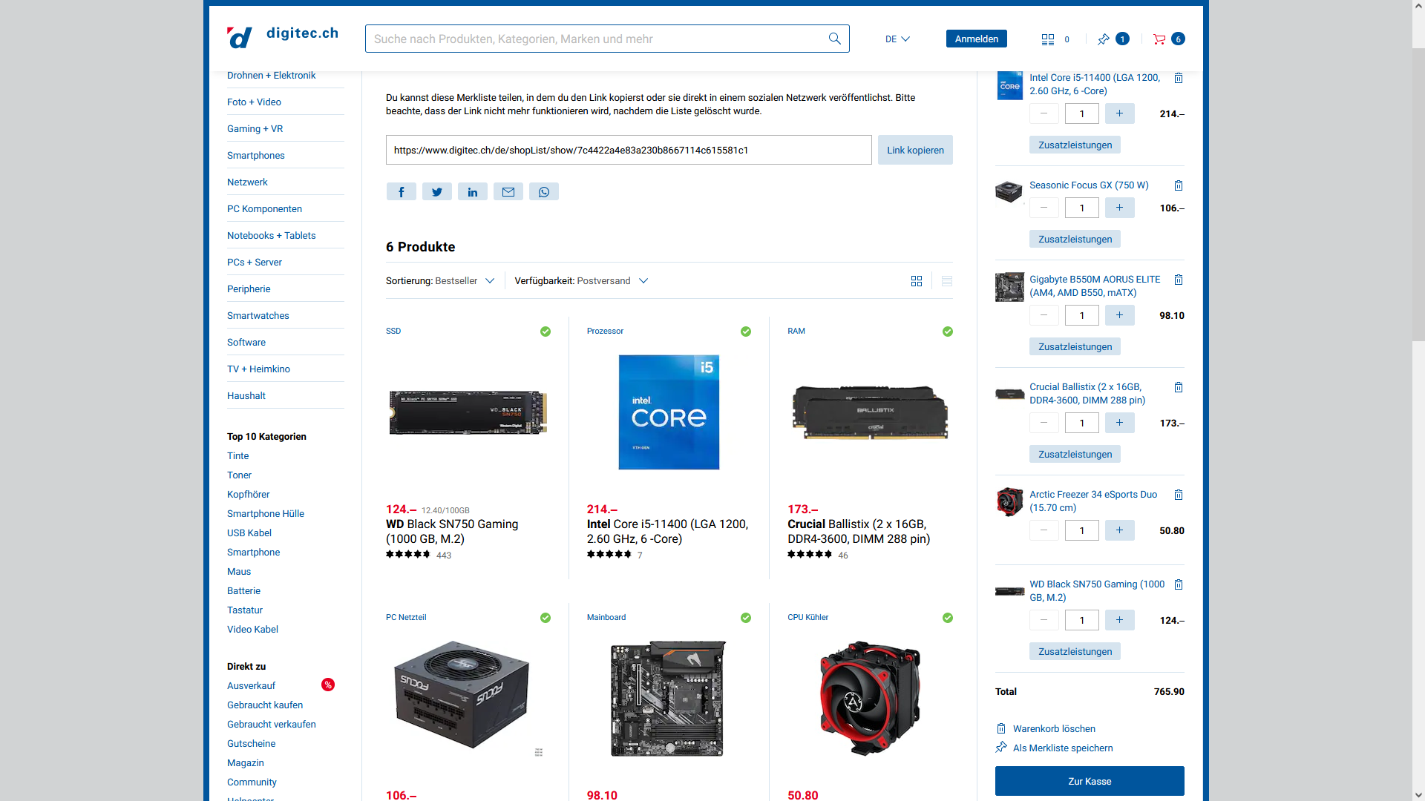This screenshot has width=1425, height=801.
Task: Open PC Komponenten category
Action: (264, 209)
